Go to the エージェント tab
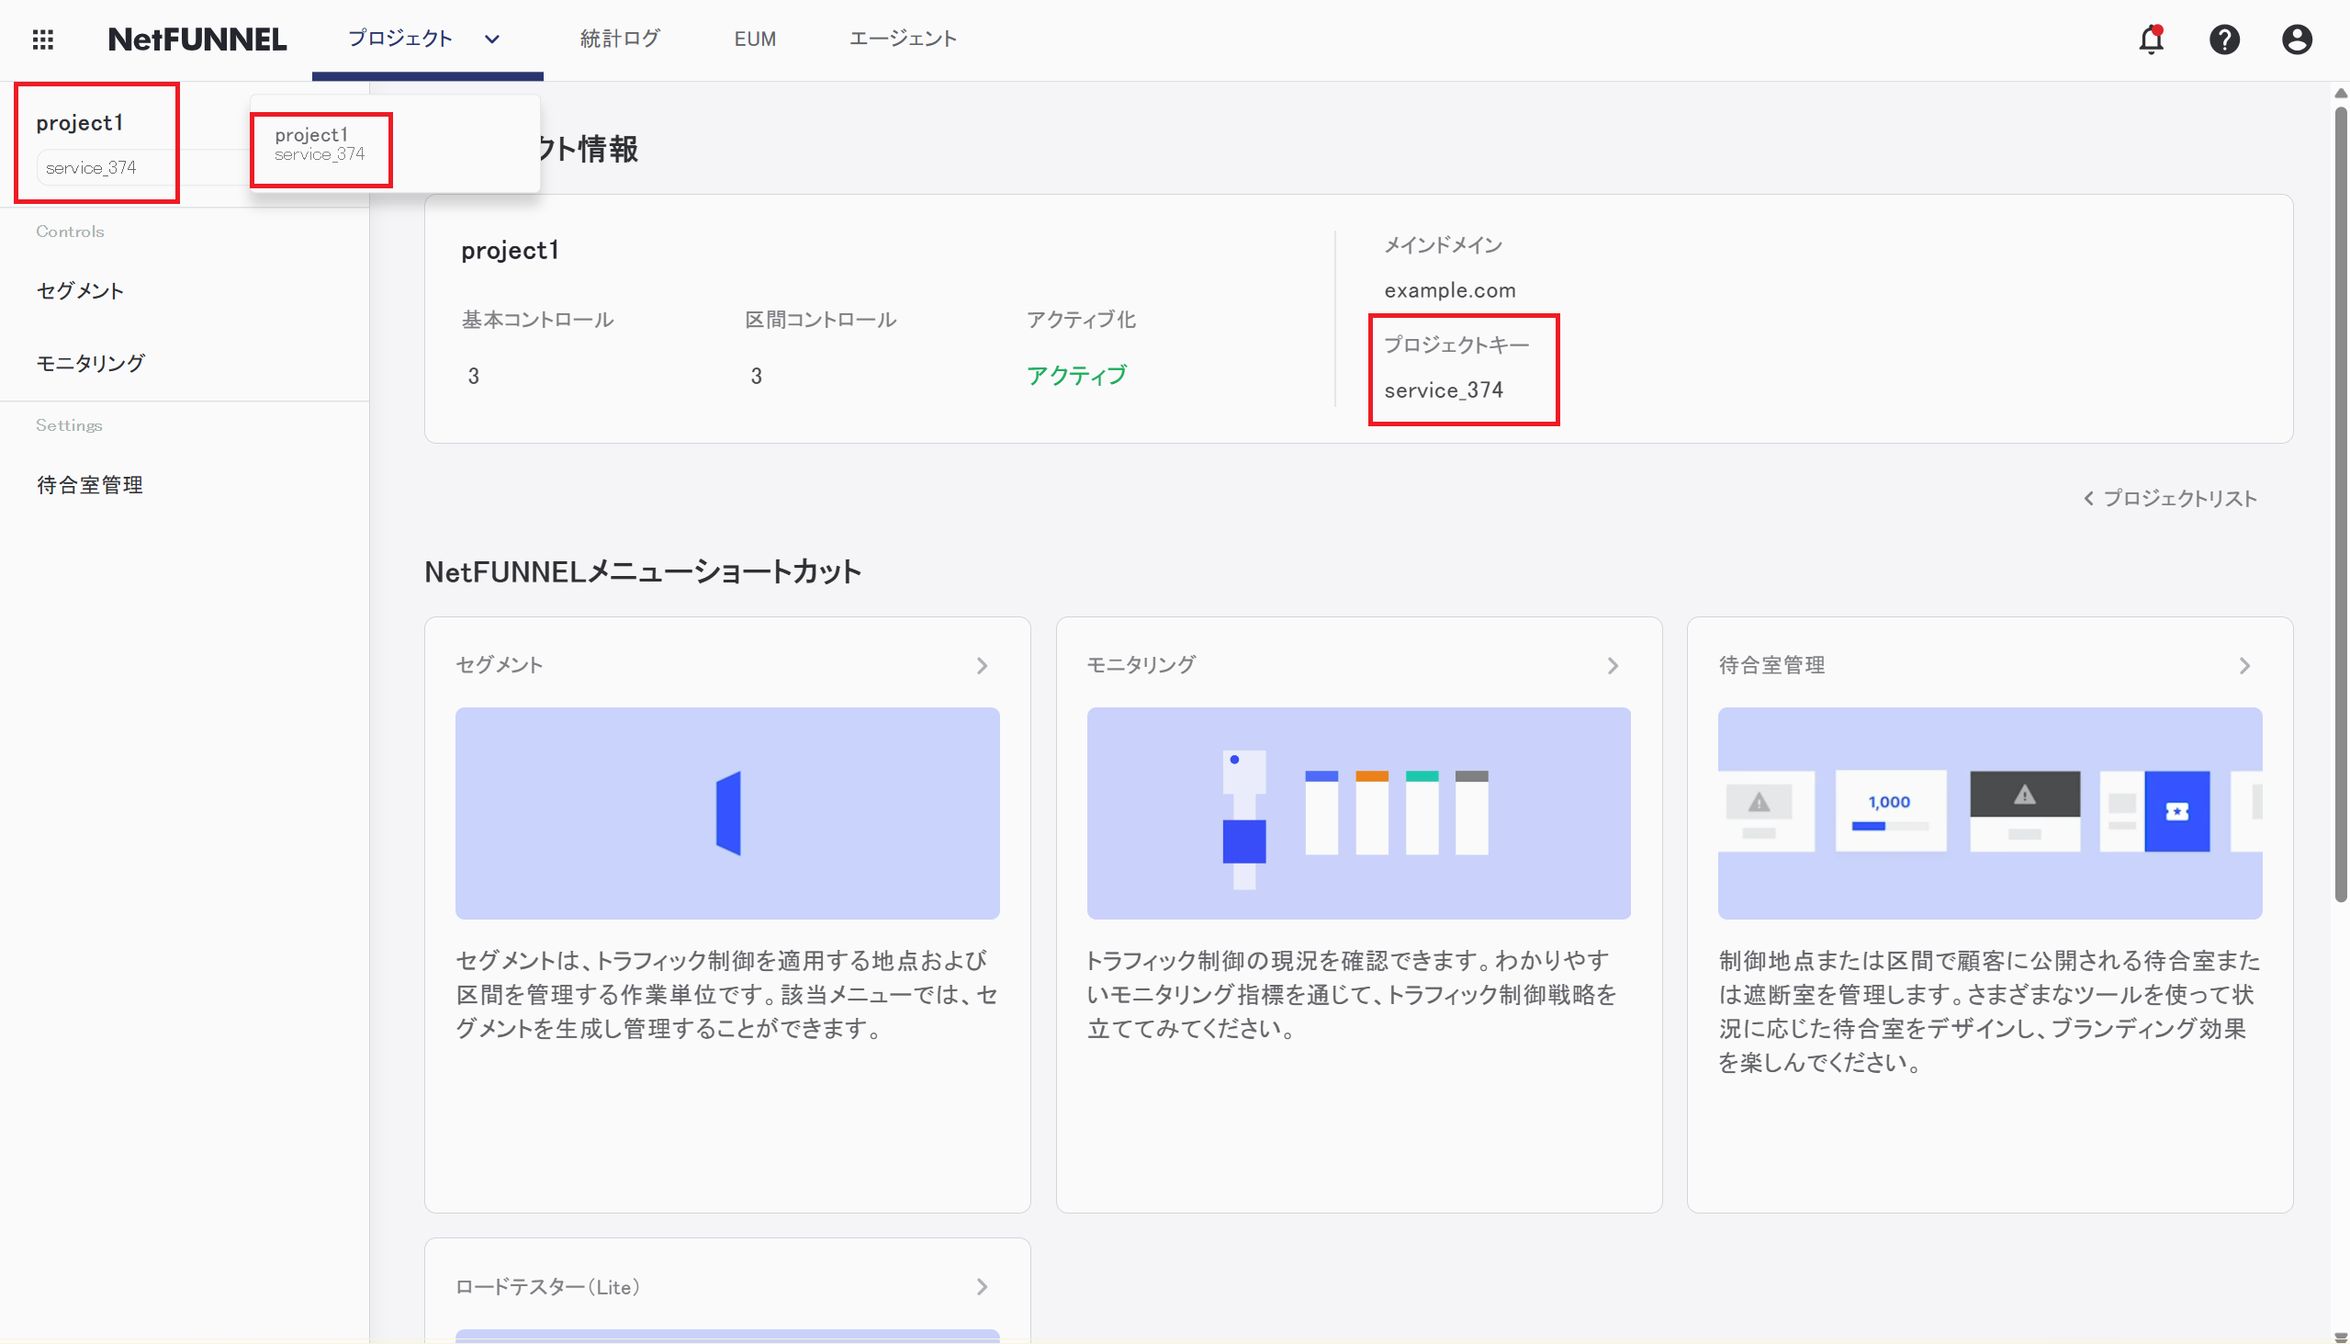 tap(902, 39)
